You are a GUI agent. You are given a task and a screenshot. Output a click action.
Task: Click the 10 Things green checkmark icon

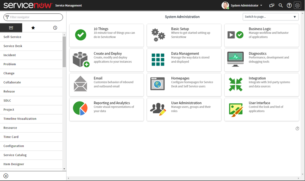point(81,35)
